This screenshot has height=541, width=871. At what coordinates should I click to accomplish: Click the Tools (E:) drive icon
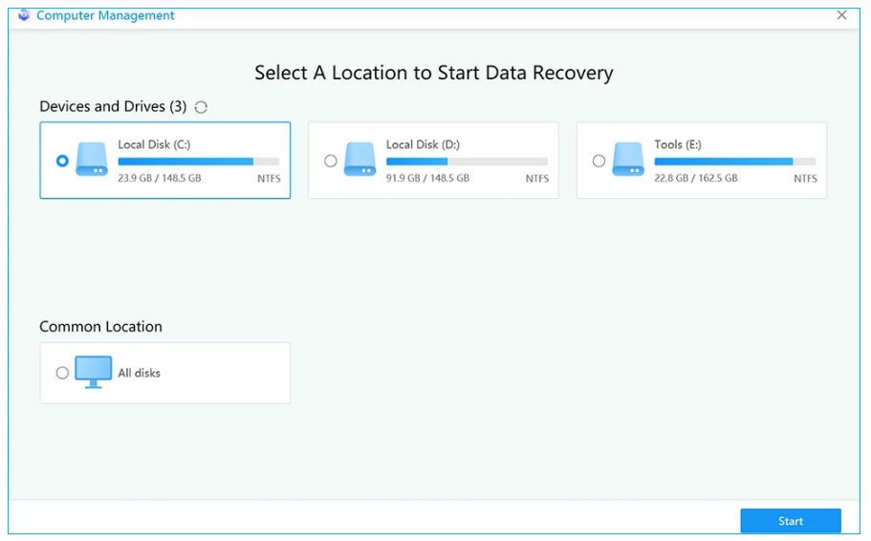coord(628,160)
